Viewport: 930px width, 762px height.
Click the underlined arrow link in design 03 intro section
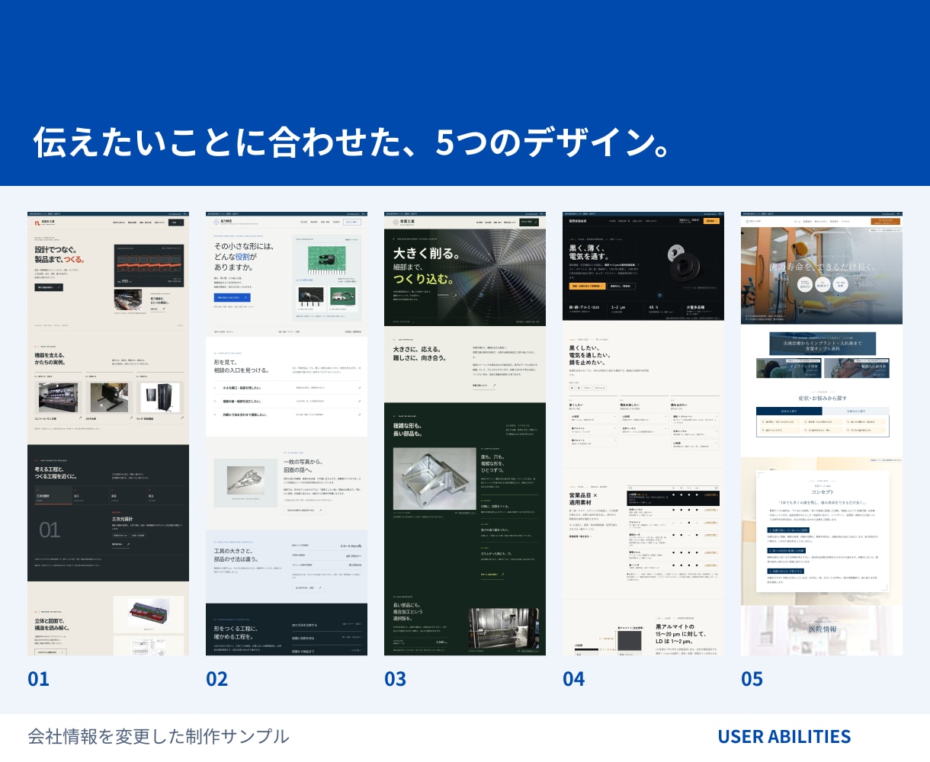(x=484, y=386)
